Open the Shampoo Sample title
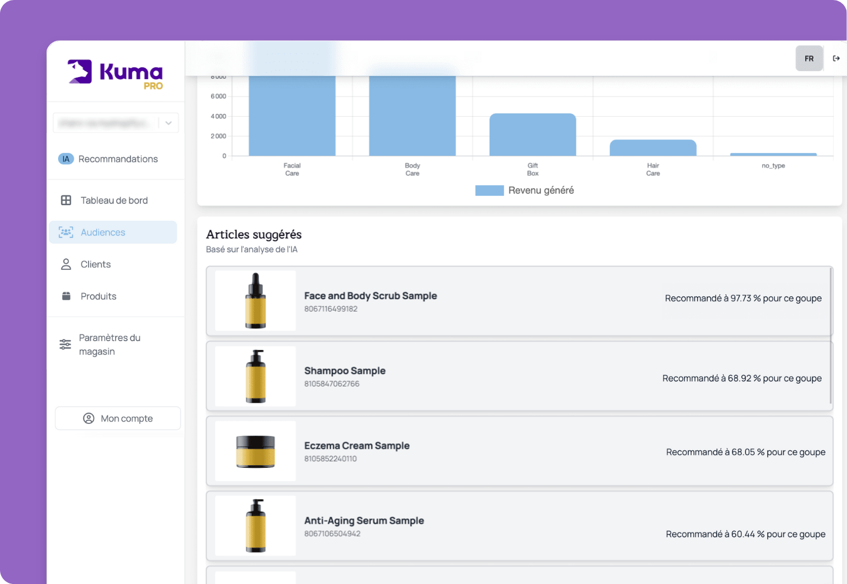847x584 pixels. point(345,371)
